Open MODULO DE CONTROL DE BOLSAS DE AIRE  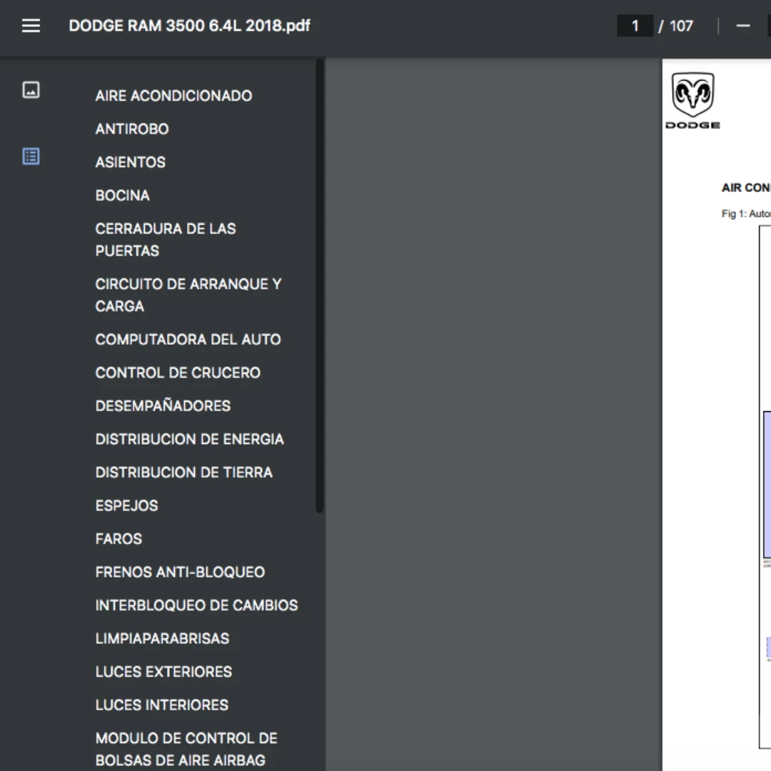[186, 749]
